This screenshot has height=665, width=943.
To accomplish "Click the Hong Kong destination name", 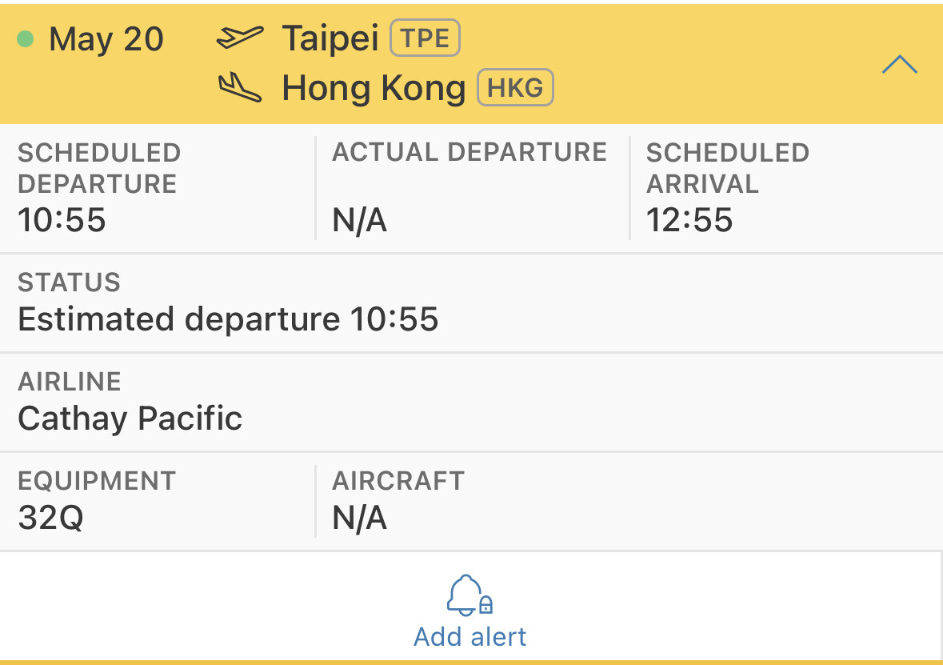I will 374,89.
